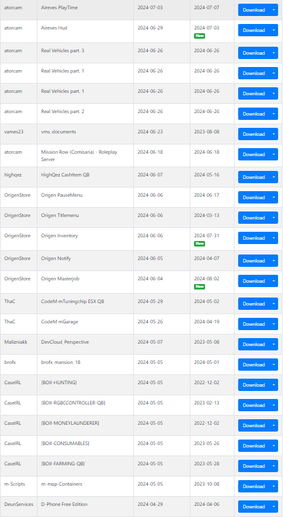Click the New badge on Origen Inventory

[x=200, y=243]
